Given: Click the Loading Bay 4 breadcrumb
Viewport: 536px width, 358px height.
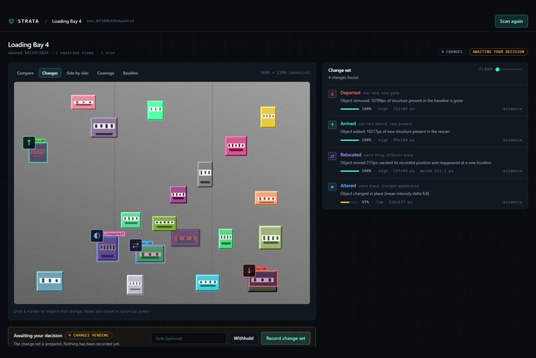Looking at the screenshot, I should click(67, 21).
